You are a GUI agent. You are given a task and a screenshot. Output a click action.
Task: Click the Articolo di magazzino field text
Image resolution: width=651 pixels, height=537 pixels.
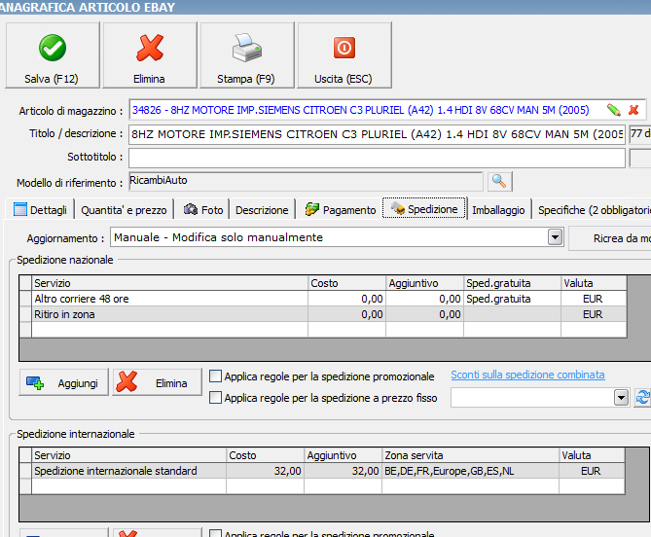pos(360,110)
